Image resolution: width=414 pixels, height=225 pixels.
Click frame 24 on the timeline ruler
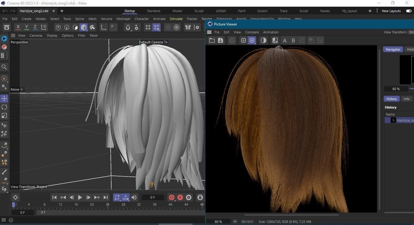(108, 205)
